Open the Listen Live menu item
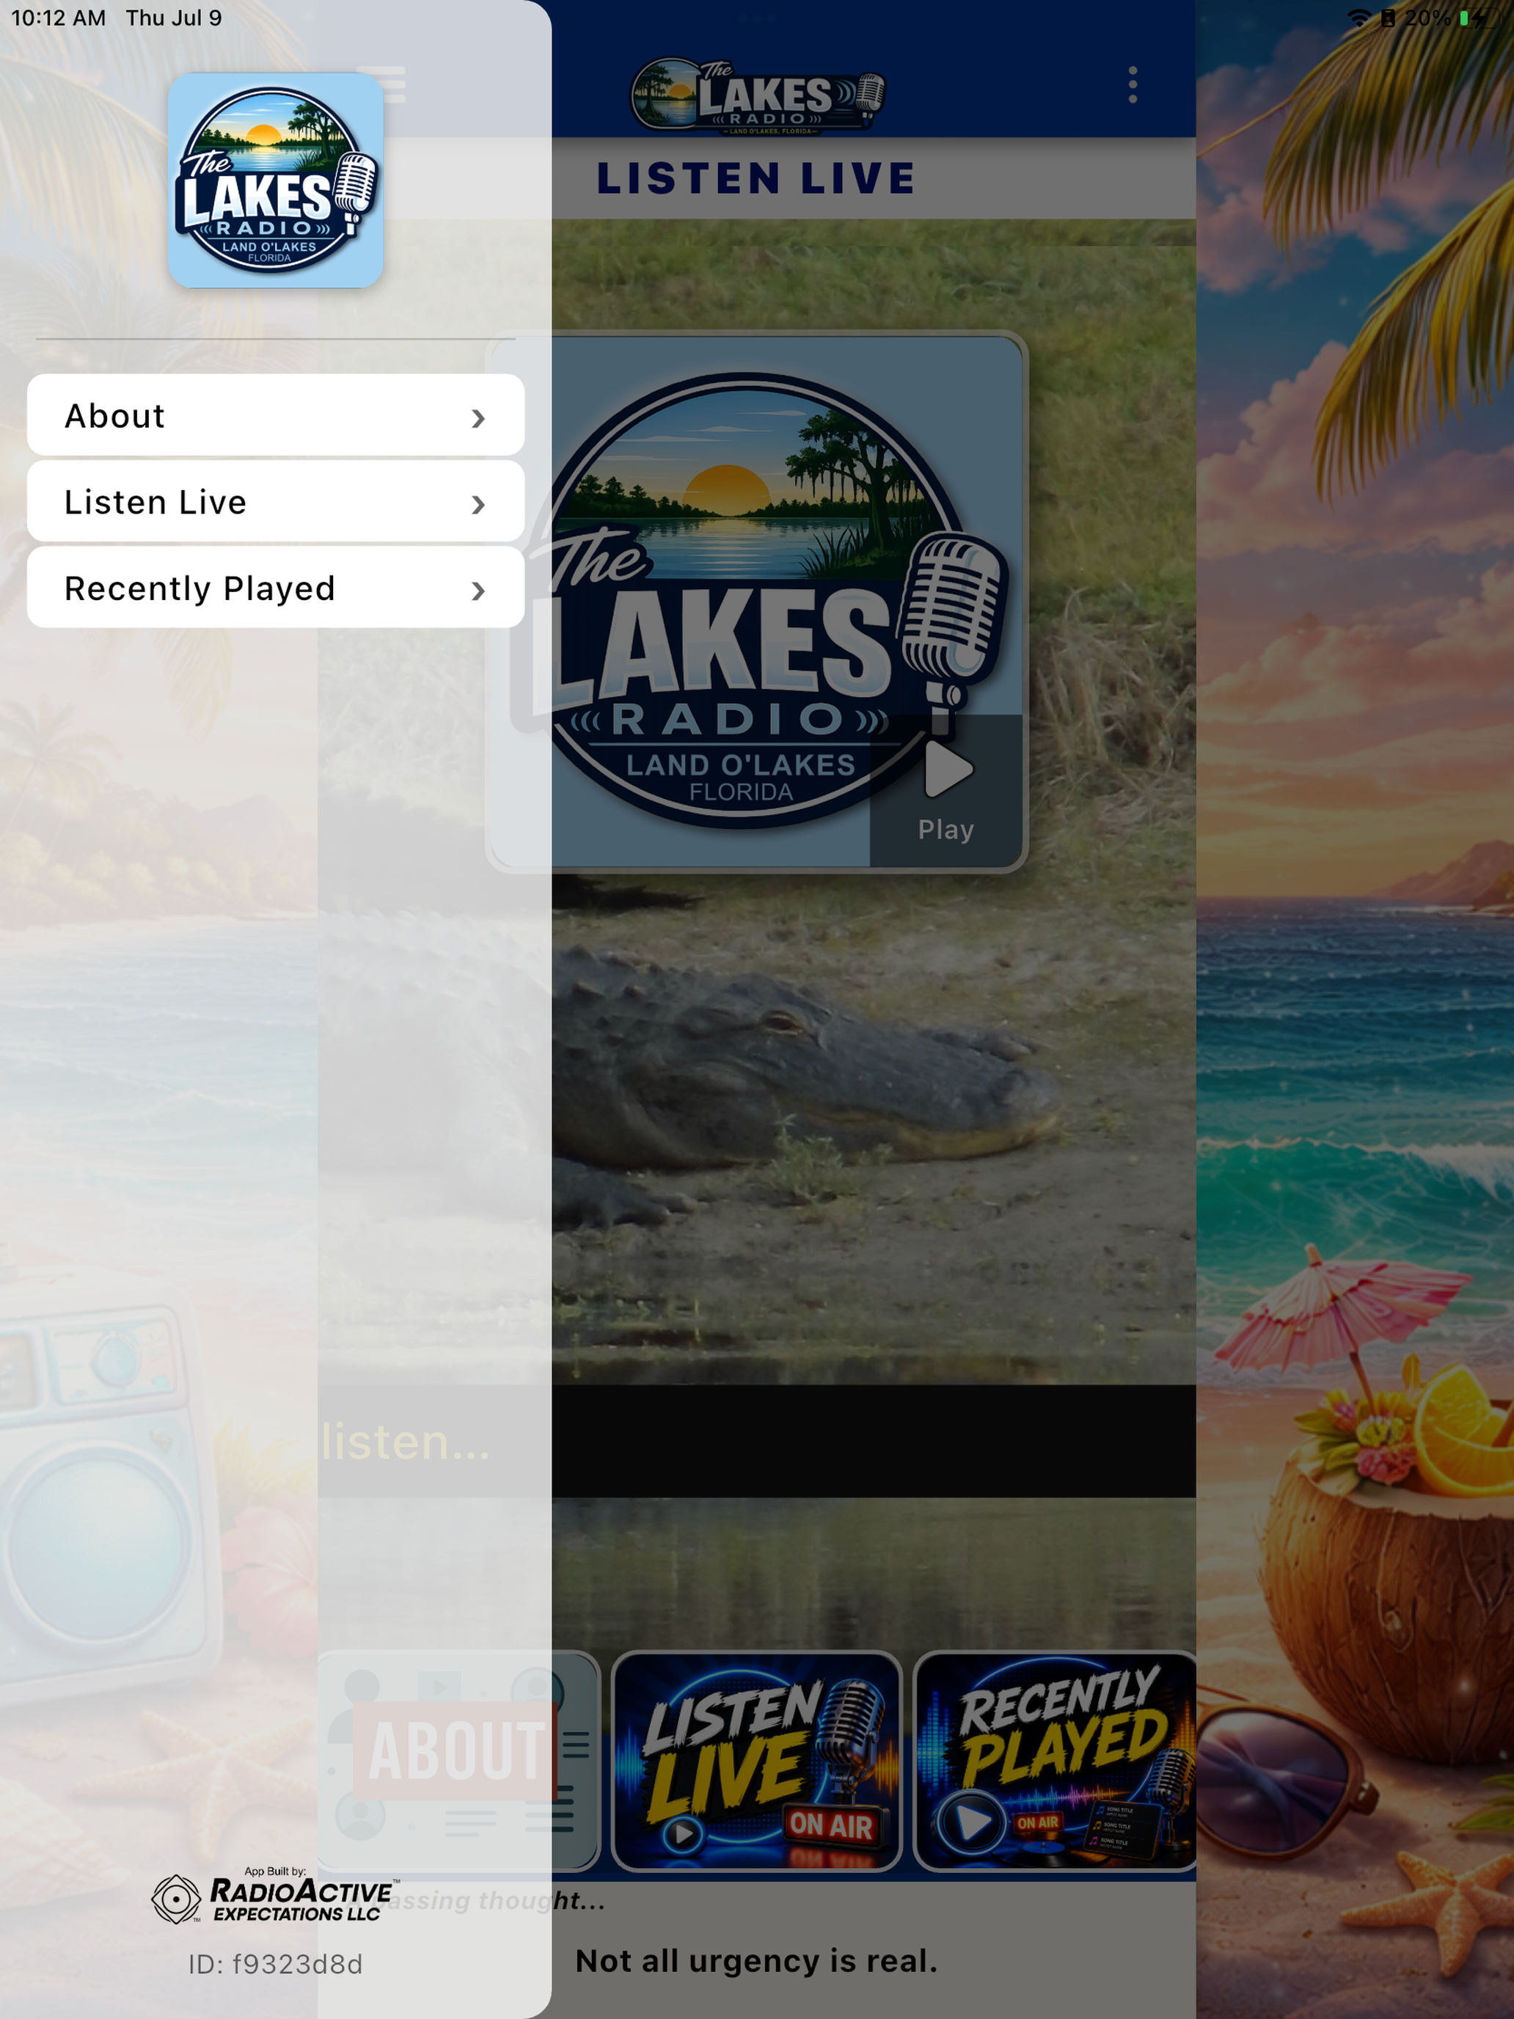 pos(276,501)
